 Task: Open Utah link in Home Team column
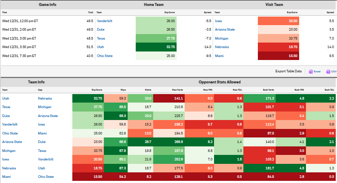coord(100,47)
